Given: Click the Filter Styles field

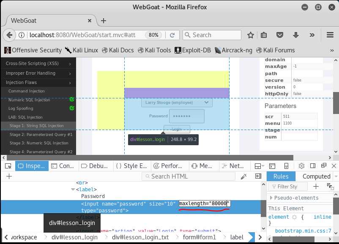Looking at the screenshot, I should (287, 186).
